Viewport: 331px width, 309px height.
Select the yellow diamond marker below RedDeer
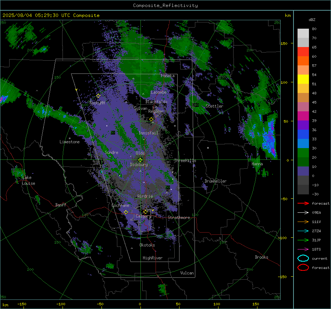point(151,119)
